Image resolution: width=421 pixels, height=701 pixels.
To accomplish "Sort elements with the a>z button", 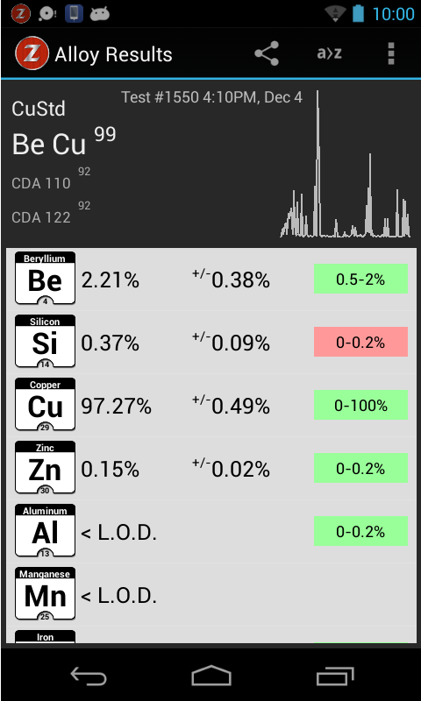I will pos(329,53).
